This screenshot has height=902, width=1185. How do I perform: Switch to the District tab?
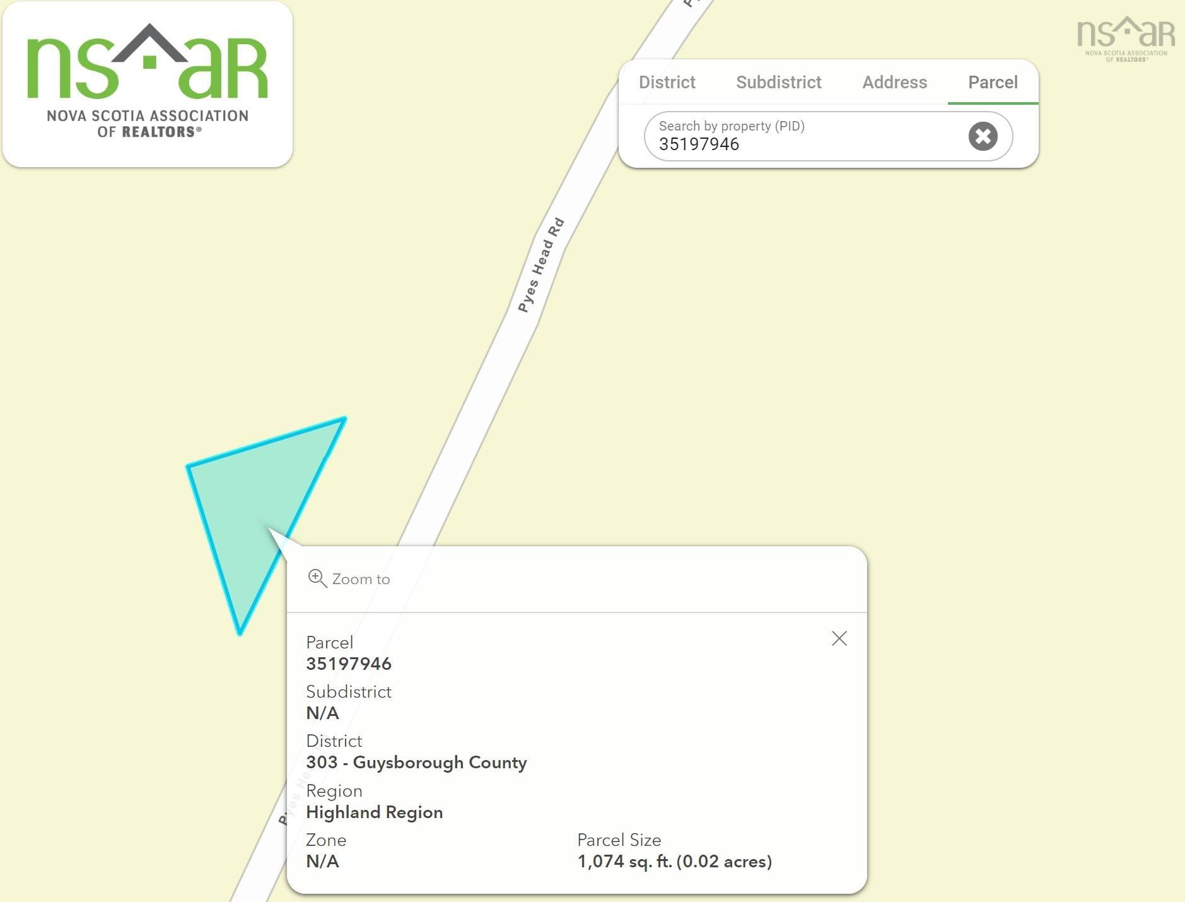(667, 82)
